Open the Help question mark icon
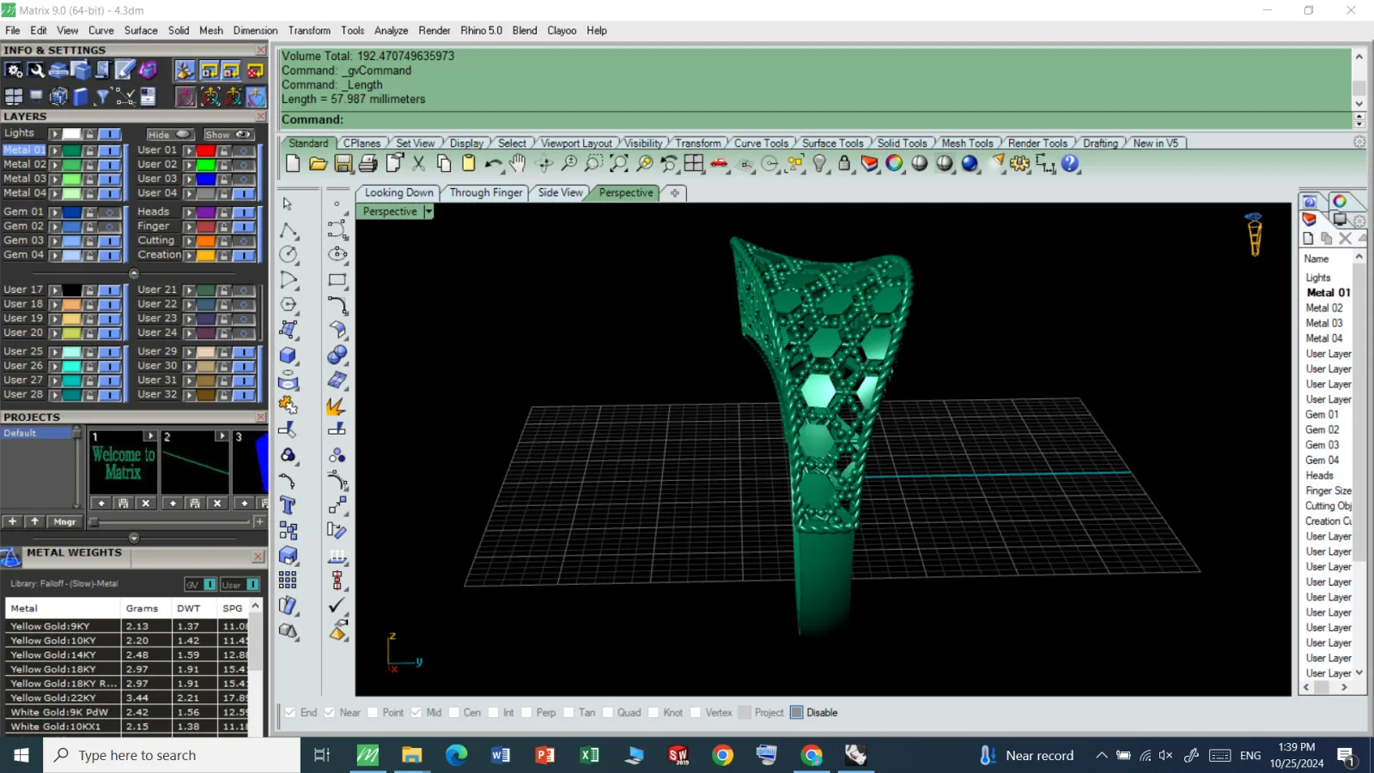The image size is (1374, 773). (1070, 163)
